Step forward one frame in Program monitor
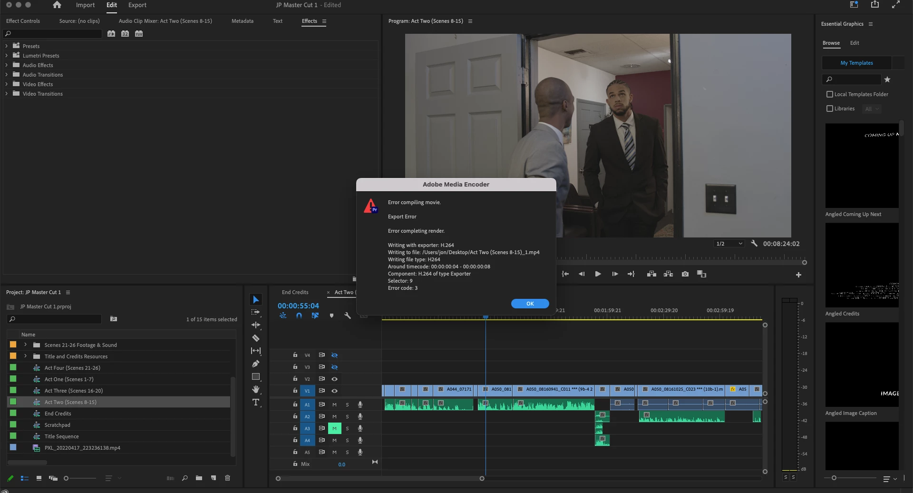This screenshot has width=913, height=493. [x=615, y=274]
